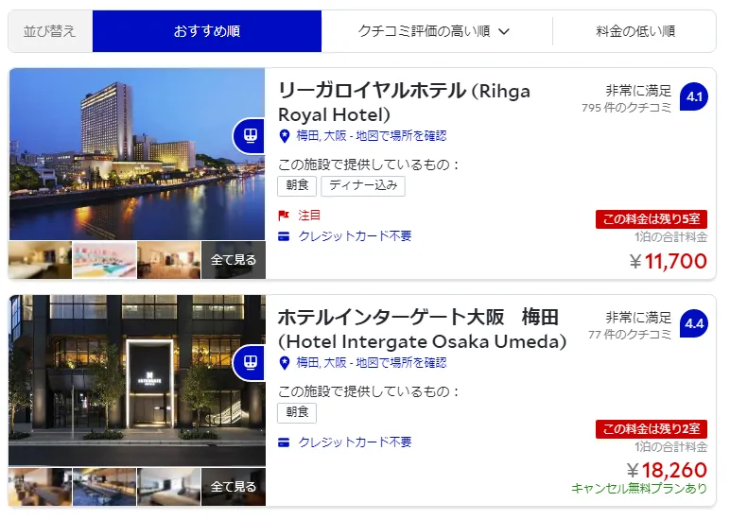Select the おすすめ順 sort tab
Image resolution: width=730 pixels, height=520 pixels.
[207, 31]
